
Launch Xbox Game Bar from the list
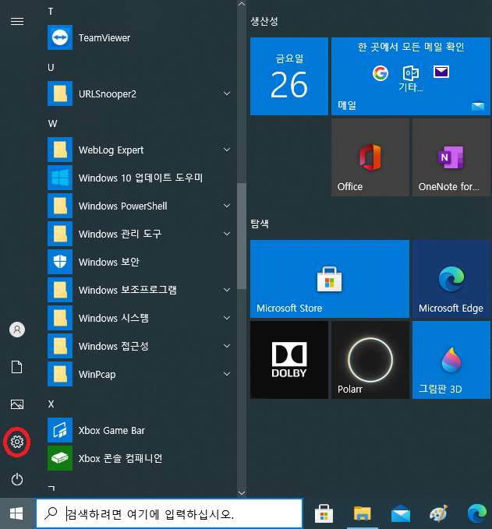click(139, 430)
